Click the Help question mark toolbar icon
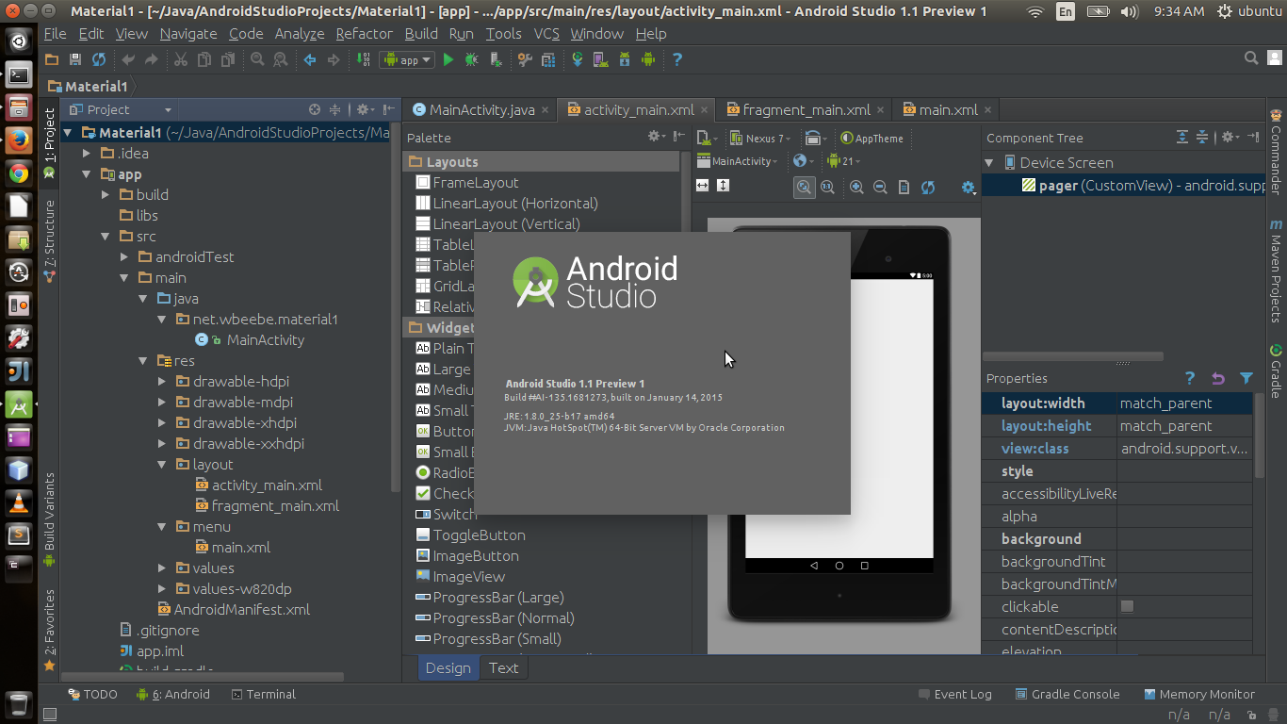1287x724 pixels. click(x=676, y=59)
